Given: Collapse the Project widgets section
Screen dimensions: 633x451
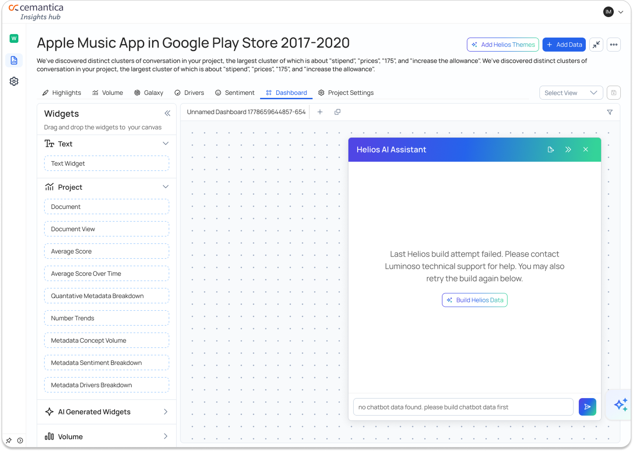Looking at the screenshot, I should point(166,187).
